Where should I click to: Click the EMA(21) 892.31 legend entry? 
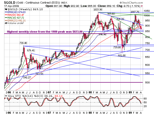16,21
